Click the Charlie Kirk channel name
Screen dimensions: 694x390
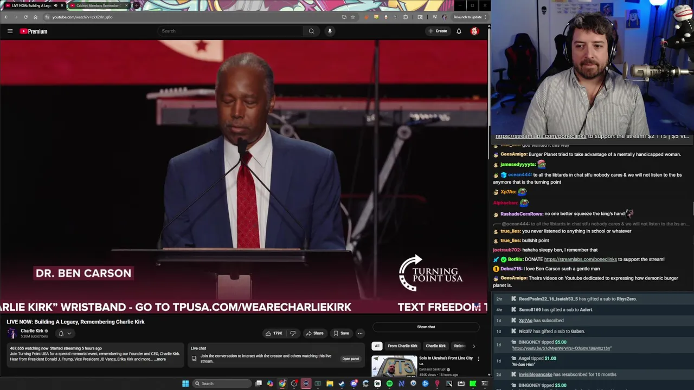pos(32,331)
